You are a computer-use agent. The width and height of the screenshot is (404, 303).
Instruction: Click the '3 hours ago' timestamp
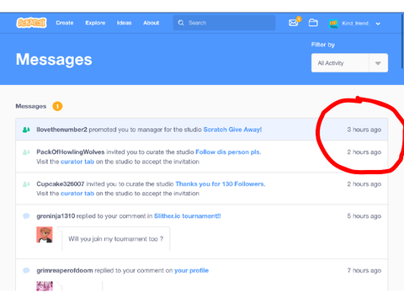click(x=364, y=130)
